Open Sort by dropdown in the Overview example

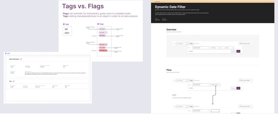coord(245,44)
